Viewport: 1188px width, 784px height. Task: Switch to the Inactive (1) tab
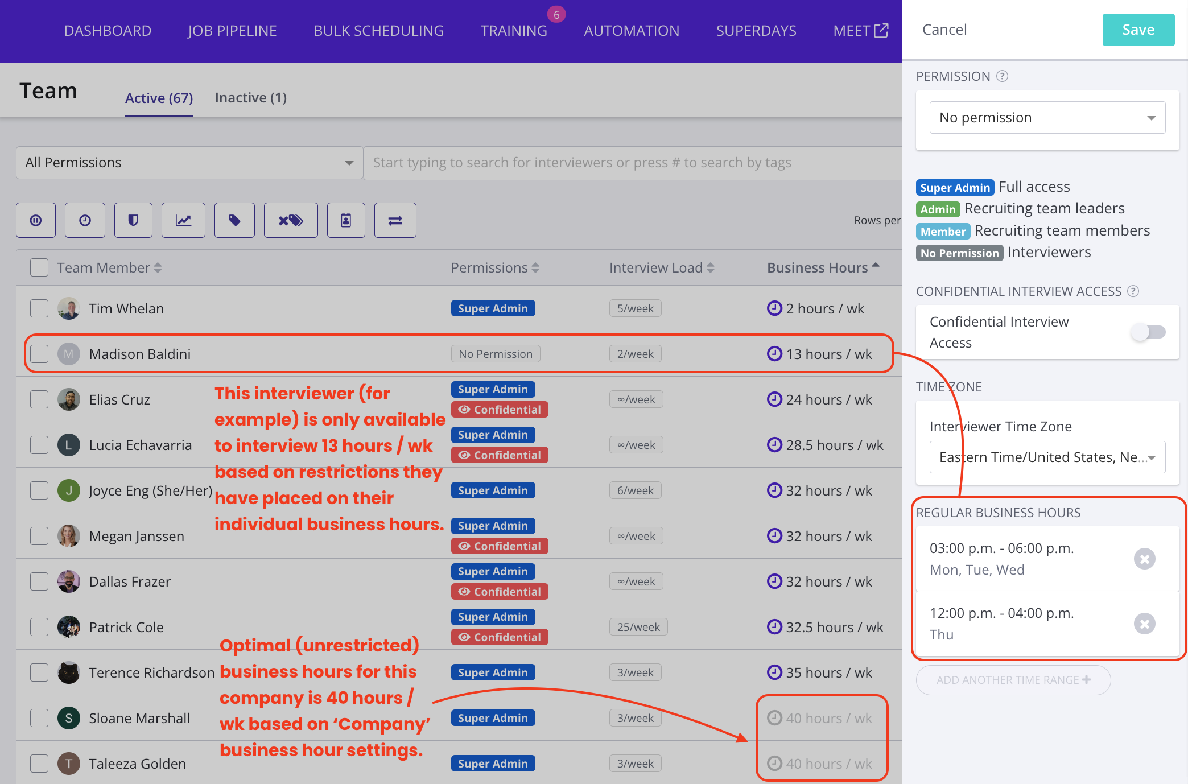[x=250, y=98]
